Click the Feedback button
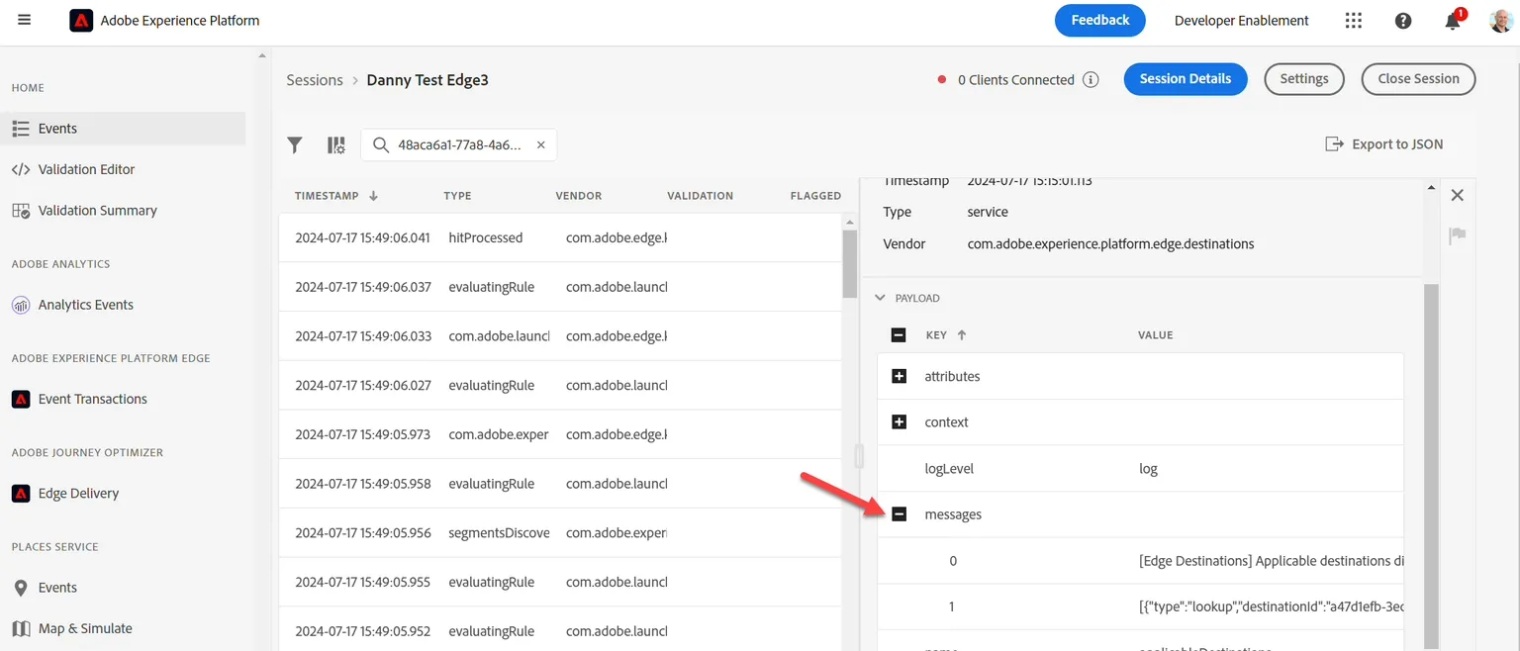Image resolution: width=1520 pixels, height=651 pixels. [x=1100, y=21]
